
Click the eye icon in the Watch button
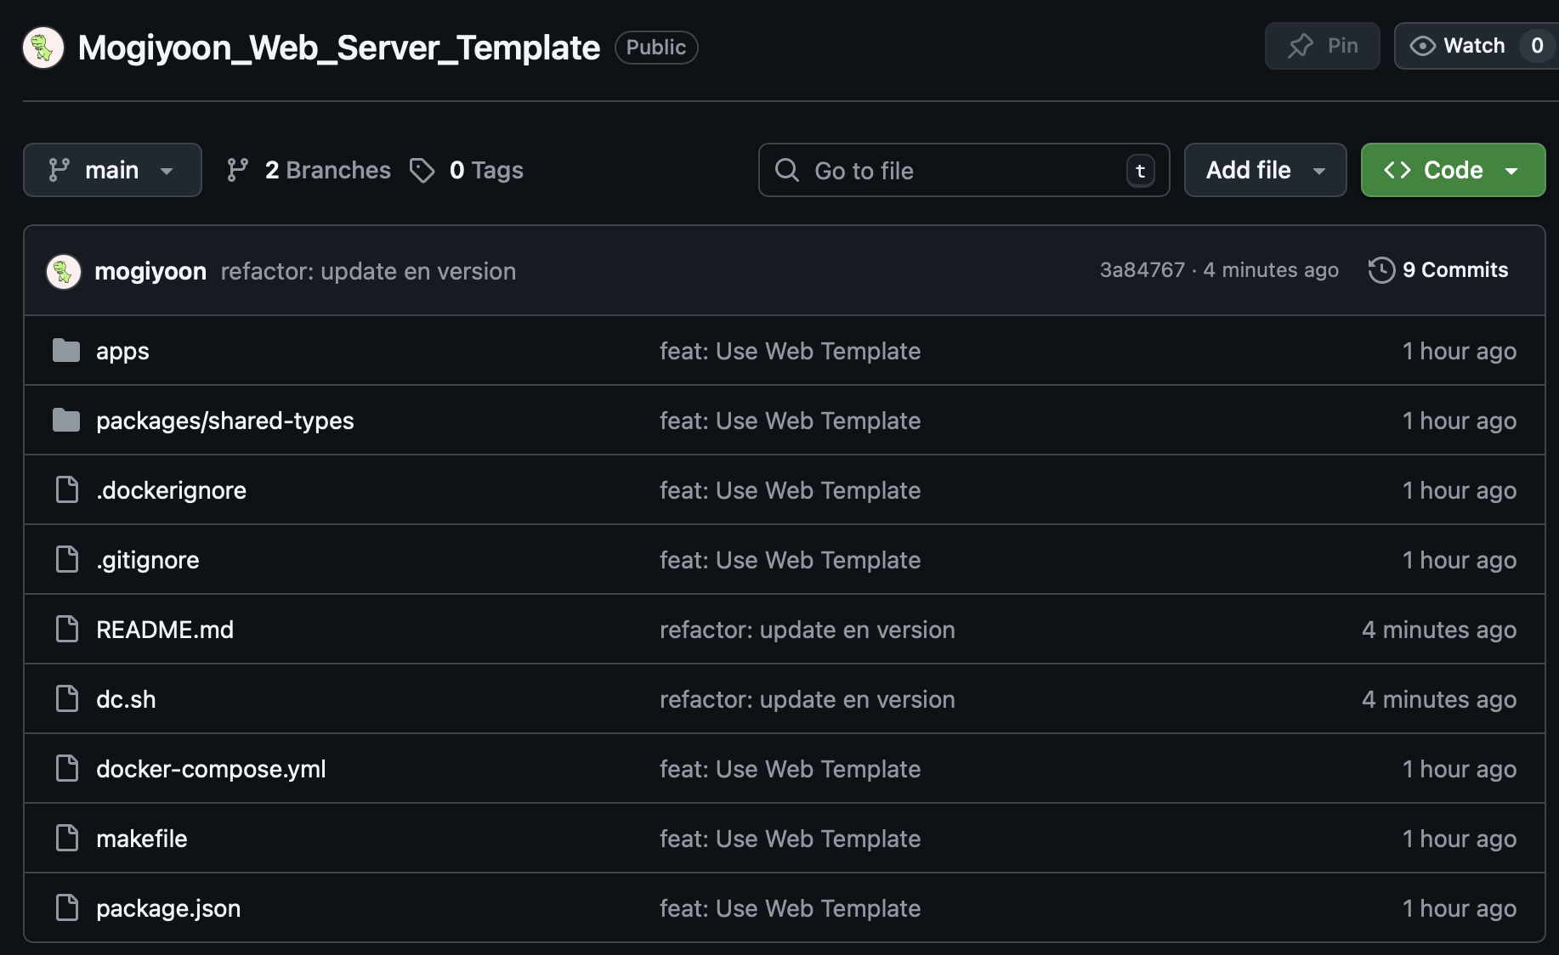[1422, 46]
